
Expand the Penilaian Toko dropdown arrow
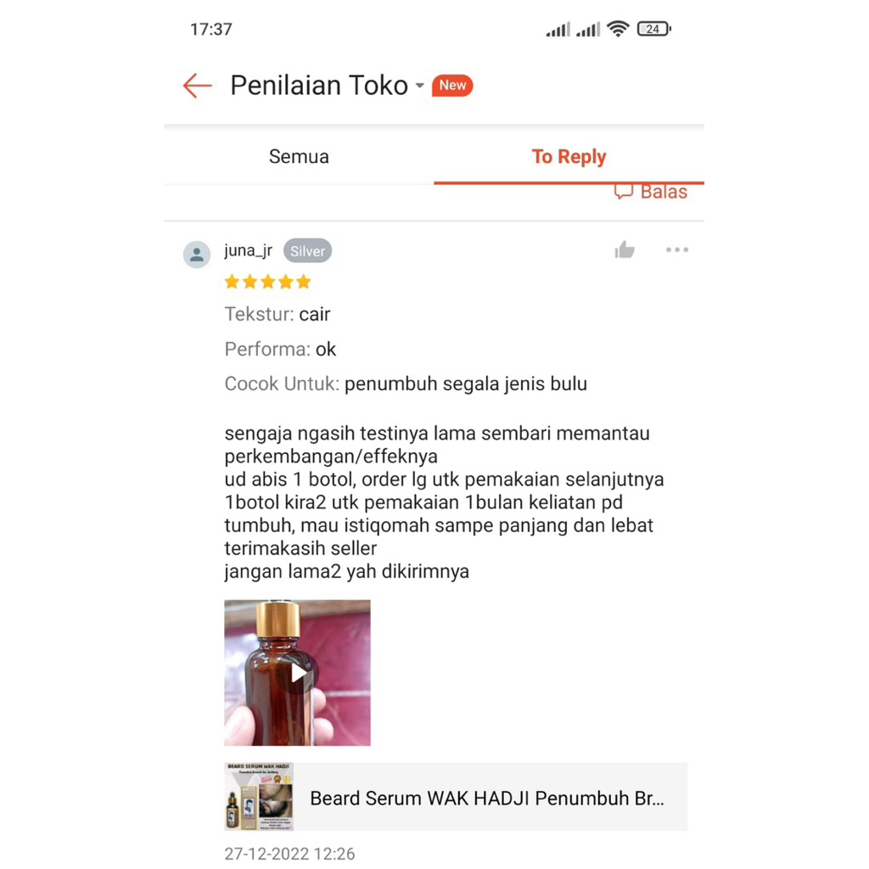(420, 86)
